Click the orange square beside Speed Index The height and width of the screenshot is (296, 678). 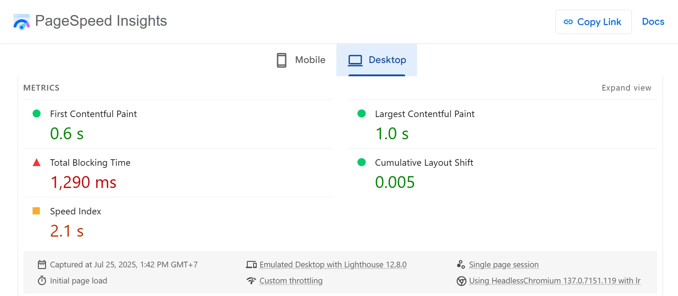[36, 211]
